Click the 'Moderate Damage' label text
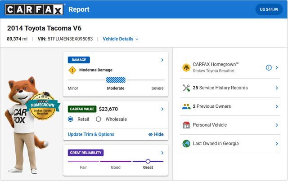 [x=96, y=70]
